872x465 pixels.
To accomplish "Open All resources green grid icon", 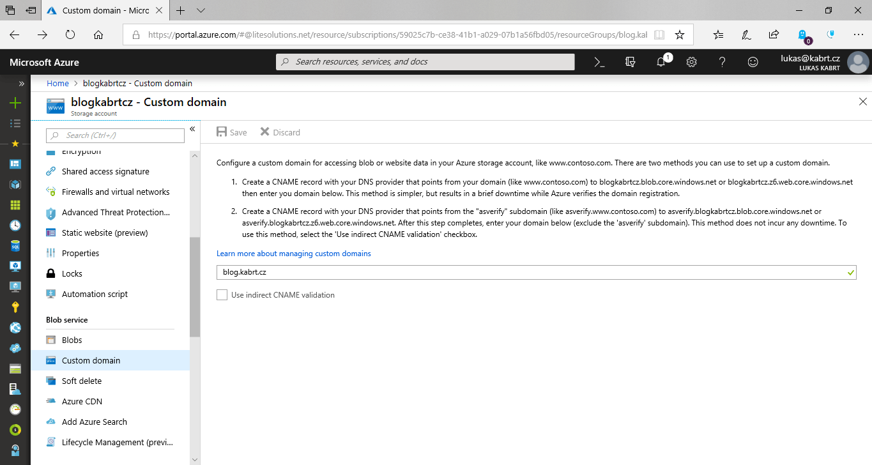I will (15, 205).
